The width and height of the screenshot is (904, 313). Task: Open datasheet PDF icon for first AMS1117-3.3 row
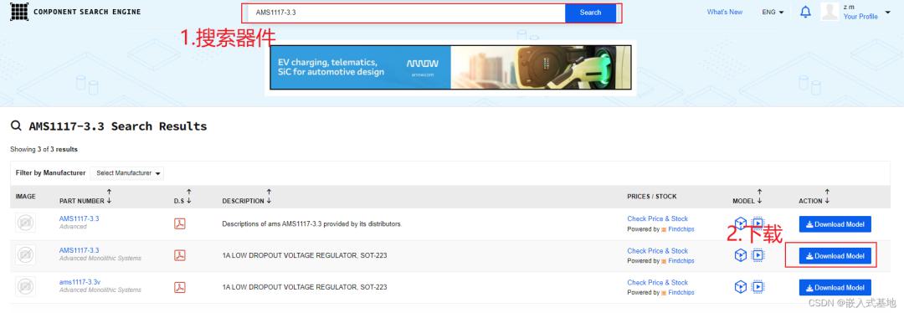pyautogui.click(x=180, y=223)
